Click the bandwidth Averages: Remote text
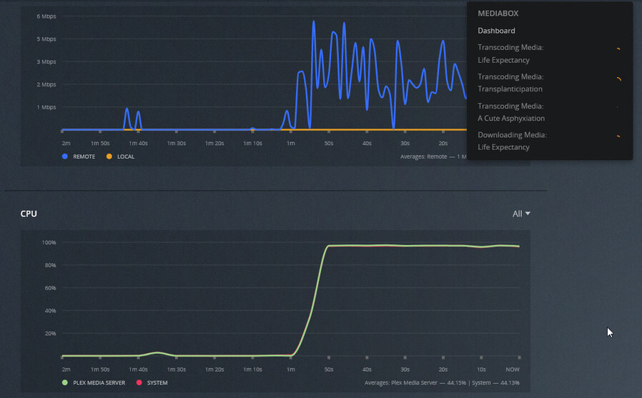This screenshot has width=642, height=398. [433, 156]
